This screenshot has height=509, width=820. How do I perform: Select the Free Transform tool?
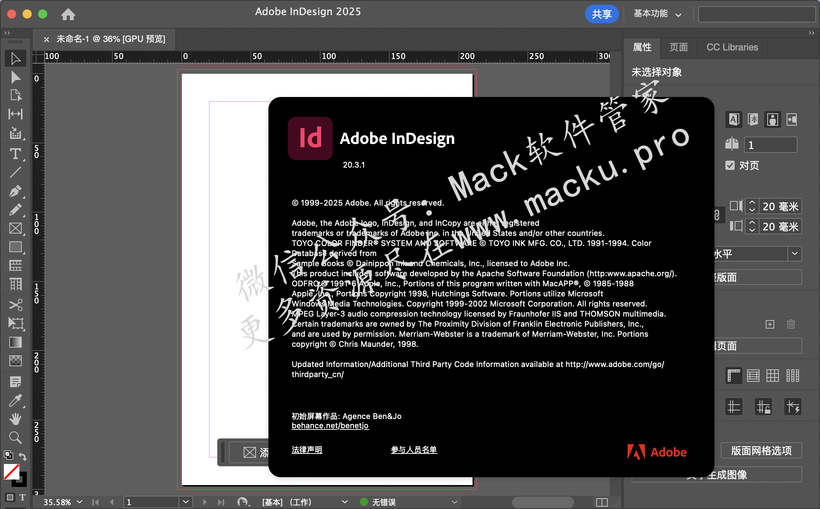16,324
